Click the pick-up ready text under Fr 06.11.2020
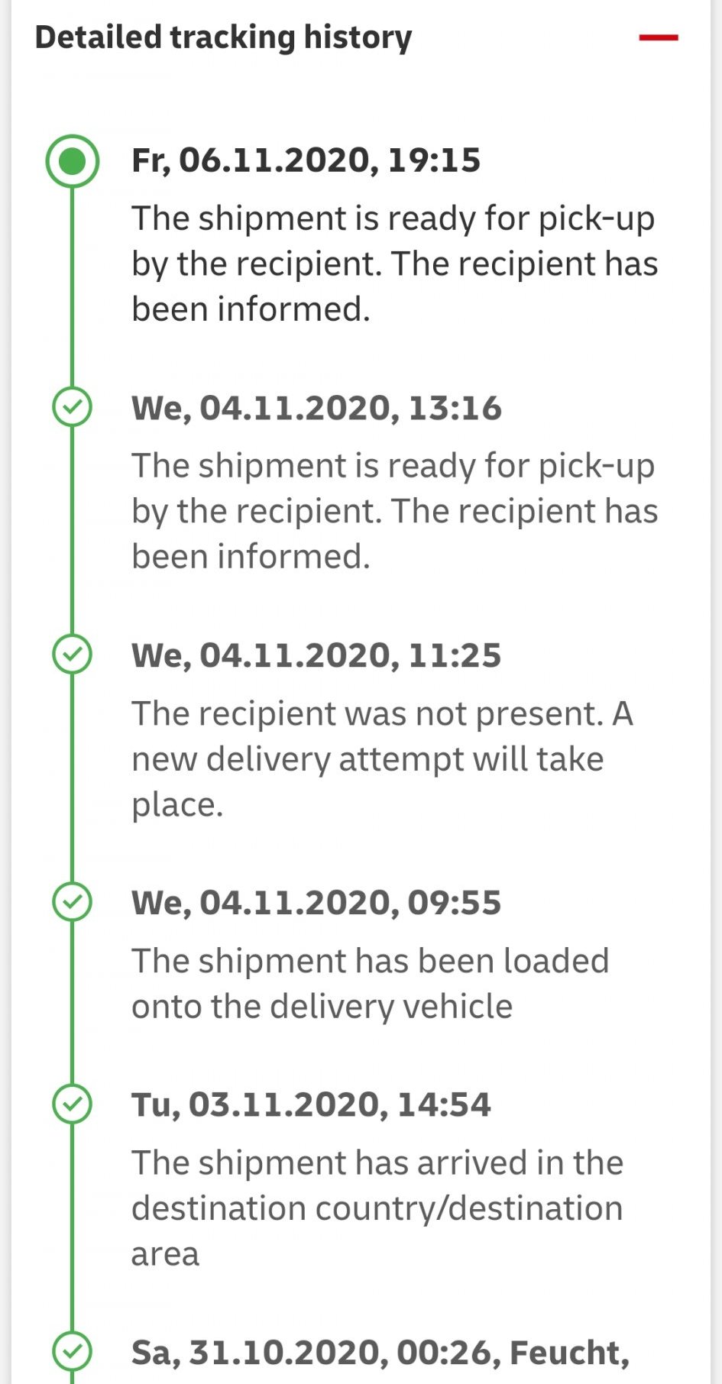The width and height of the screenshot is (722, 1384). click(x=394, y=264)
